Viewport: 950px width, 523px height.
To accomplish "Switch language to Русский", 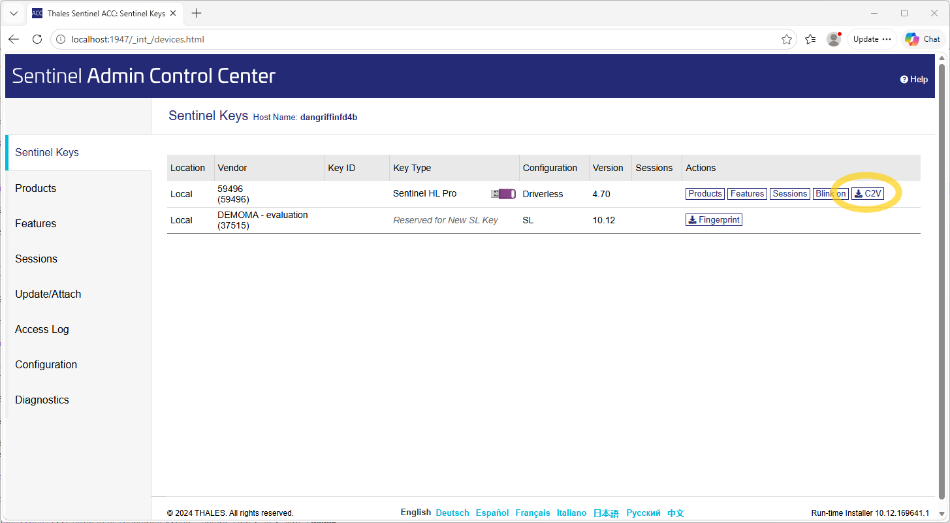I will click(x=643, y=513).
